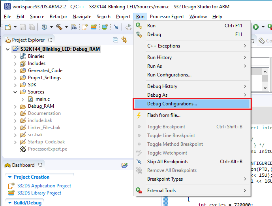
Task: Select Linker_Files.bak folder
Action: click(44, 128)
